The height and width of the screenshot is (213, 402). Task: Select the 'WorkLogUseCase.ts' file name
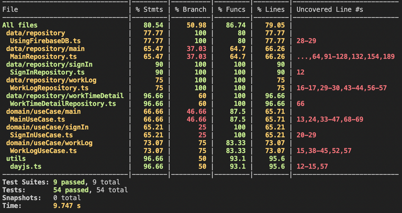pos(43,151)
